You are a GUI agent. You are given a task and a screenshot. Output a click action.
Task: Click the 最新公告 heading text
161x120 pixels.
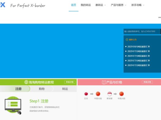(133, 40)
